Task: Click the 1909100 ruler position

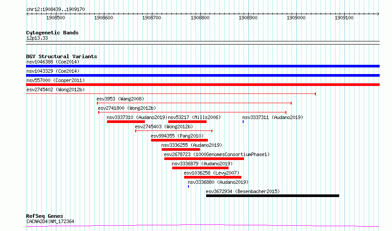Action: pos(344,18)
